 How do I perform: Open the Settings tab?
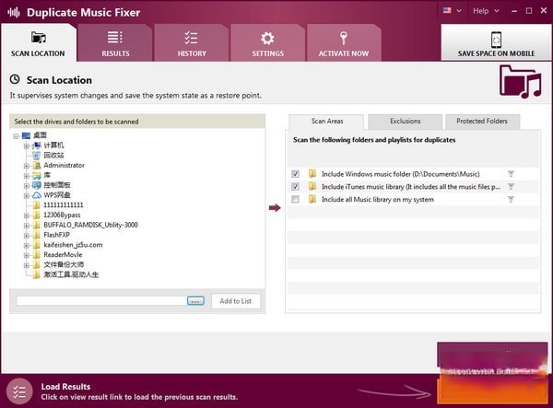pyautogui.click(x=267, y=43)
